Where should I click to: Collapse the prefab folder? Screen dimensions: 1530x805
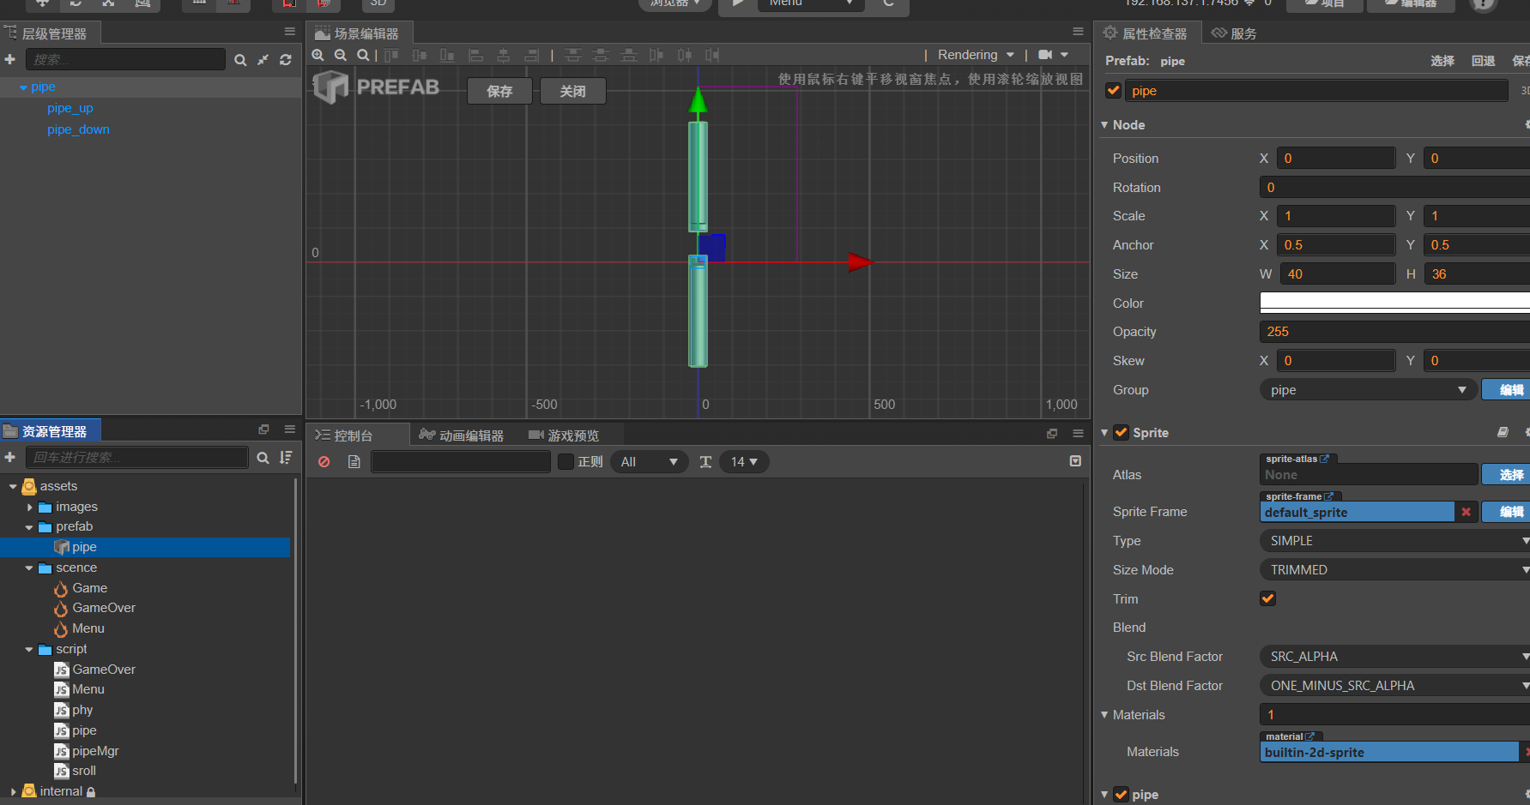tap(29, 527)
